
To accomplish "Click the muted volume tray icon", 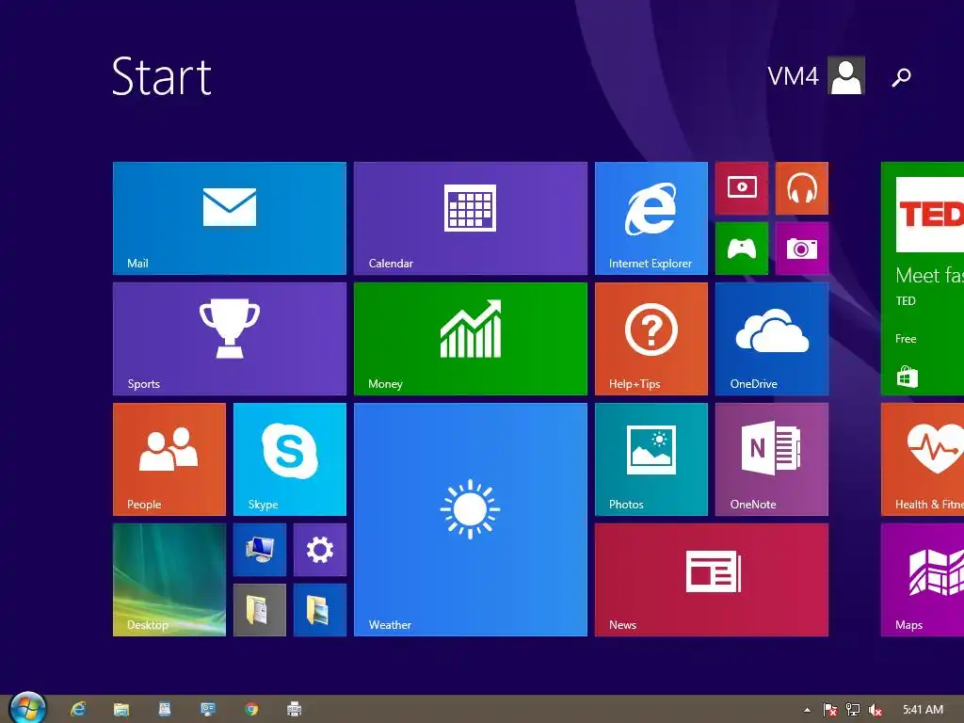I will click(x=876, y=710).
